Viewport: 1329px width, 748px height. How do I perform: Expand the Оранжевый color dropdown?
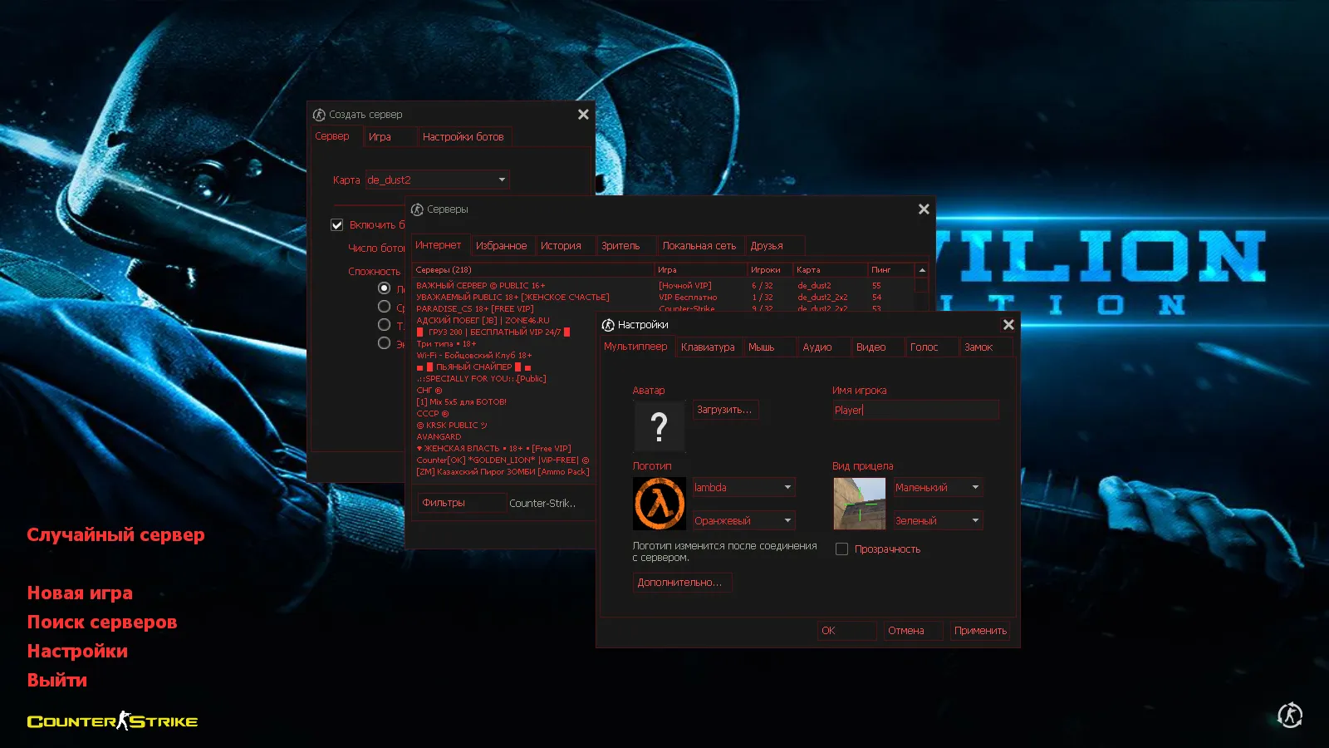coord(743,521)
